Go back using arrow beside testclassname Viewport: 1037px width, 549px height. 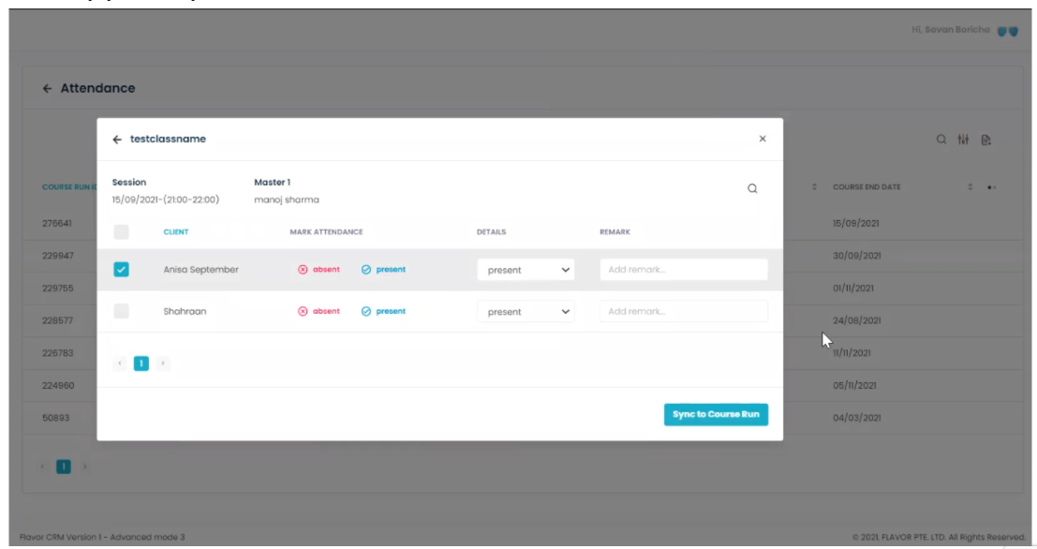point(117,140)
